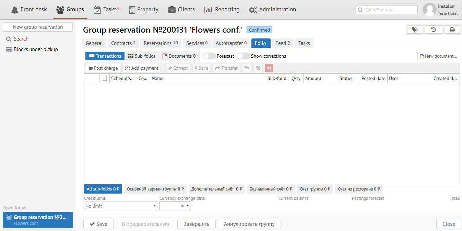462x231 pixels.
Task: Click the Post charge button
Action: (103, 68)
